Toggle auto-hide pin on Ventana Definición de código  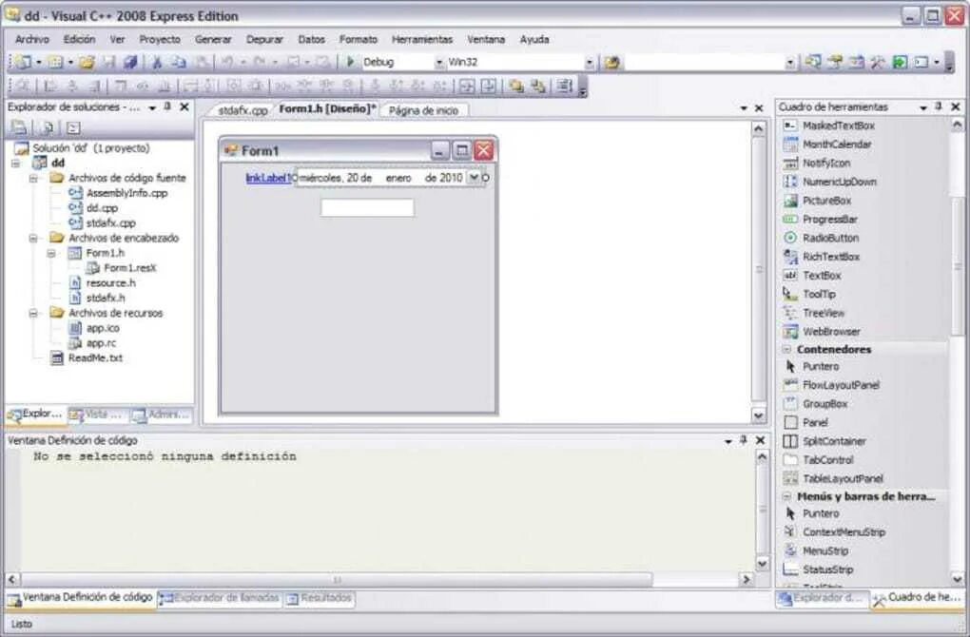tap(744, 439)
